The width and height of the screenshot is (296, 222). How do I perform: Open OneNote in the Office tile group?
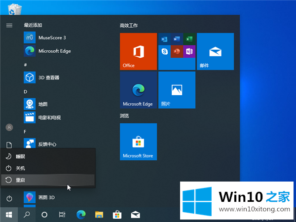click(x=189, y=51)
